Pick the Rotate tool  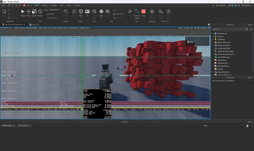(x=40, y=13)
